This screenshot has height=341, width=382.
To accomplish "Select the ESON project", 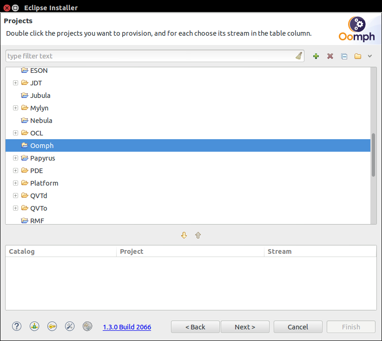I will [39, 71].
